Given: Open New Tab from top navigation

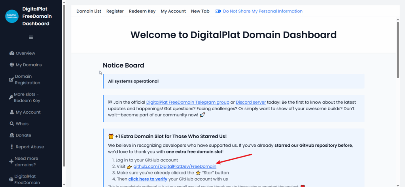Looking at the screenshot, I should coord(200,11).
